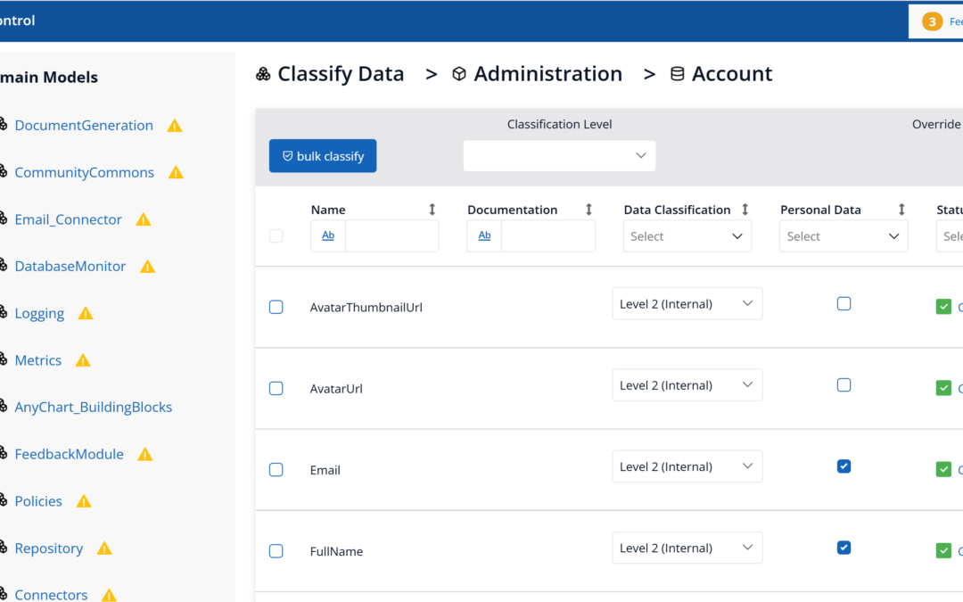Screen dimensions: 963x602
Task: Open AvatarUrl data classification dropdown
Action: 687,385
